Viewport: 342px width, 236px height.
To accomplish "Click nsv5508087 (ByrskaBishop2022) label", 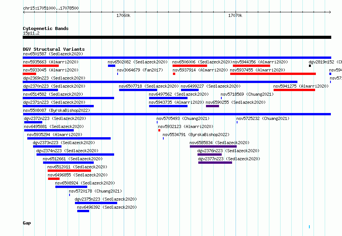I will pyautogui.click(x=56, y=110).
